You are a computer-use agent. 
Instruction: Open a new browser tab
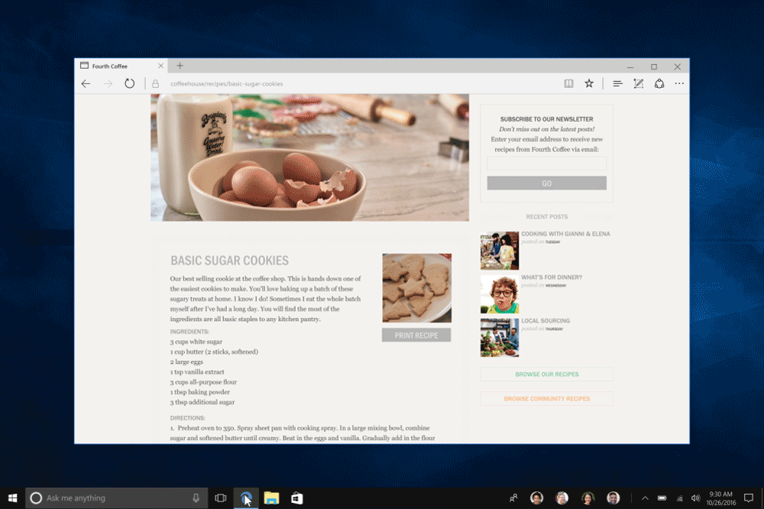178,66
